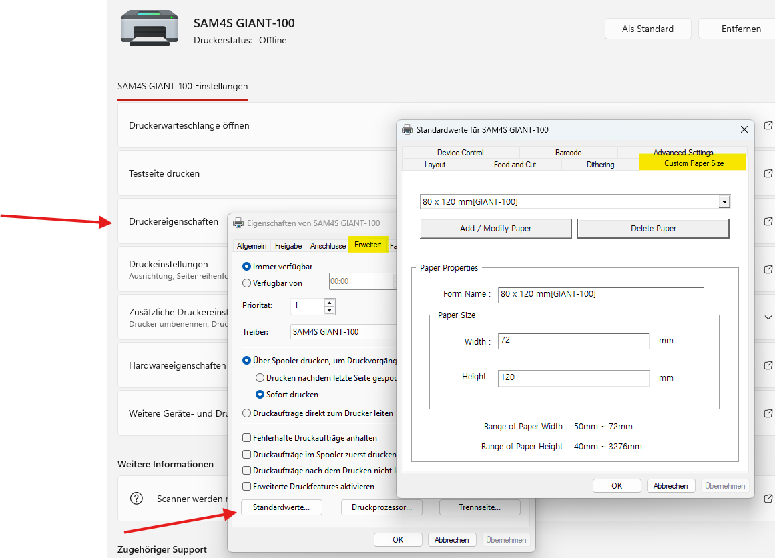
Task: Click into the Width input field
Action: tap(573, 341)
